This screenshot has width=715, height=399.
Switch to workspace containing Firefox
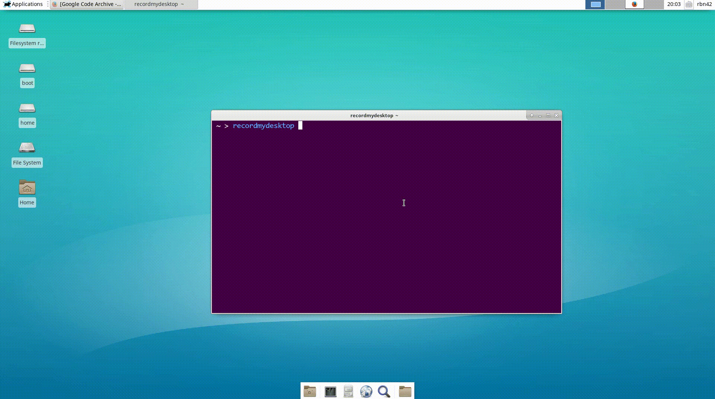(634, 4)
